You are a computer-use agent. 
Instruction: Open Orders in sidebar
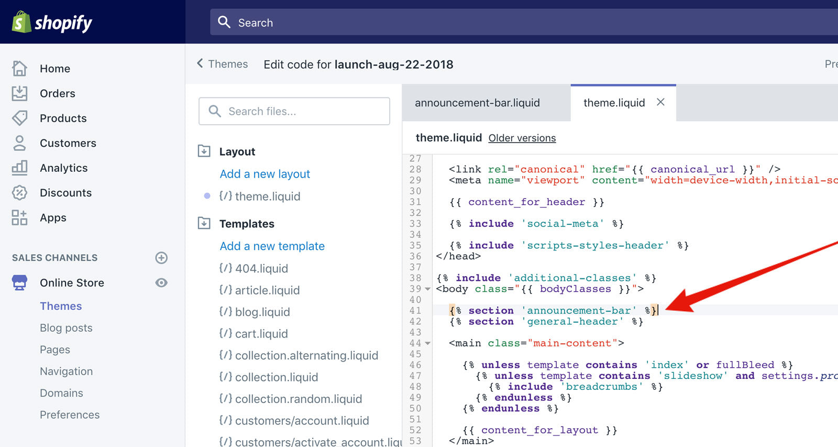[58, 93]
